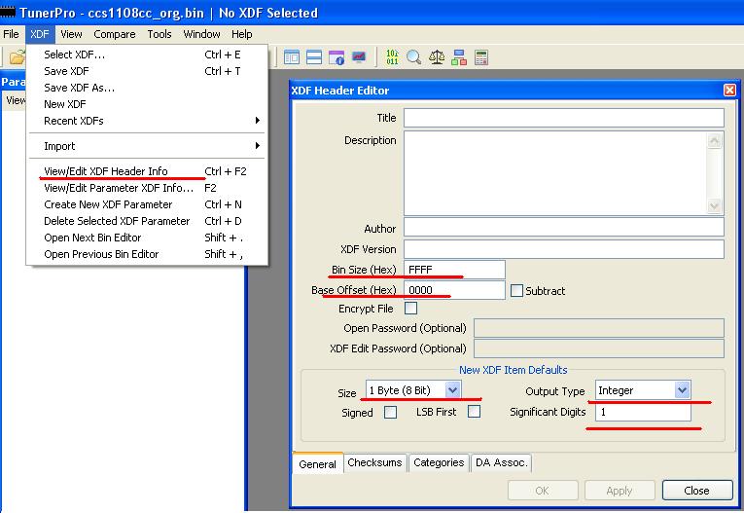Click the Description scrollbar down arrow

716,206
